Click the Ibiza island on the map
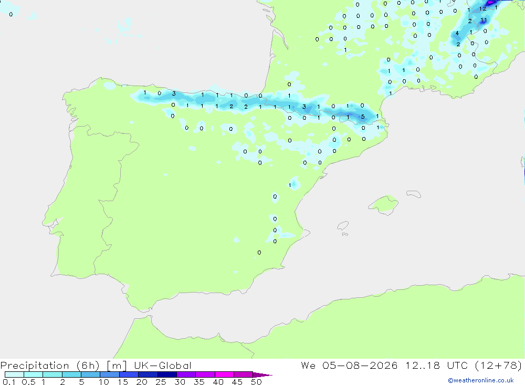Image resolution: width=525 pixels, height=385 pixels. point(343,225)
